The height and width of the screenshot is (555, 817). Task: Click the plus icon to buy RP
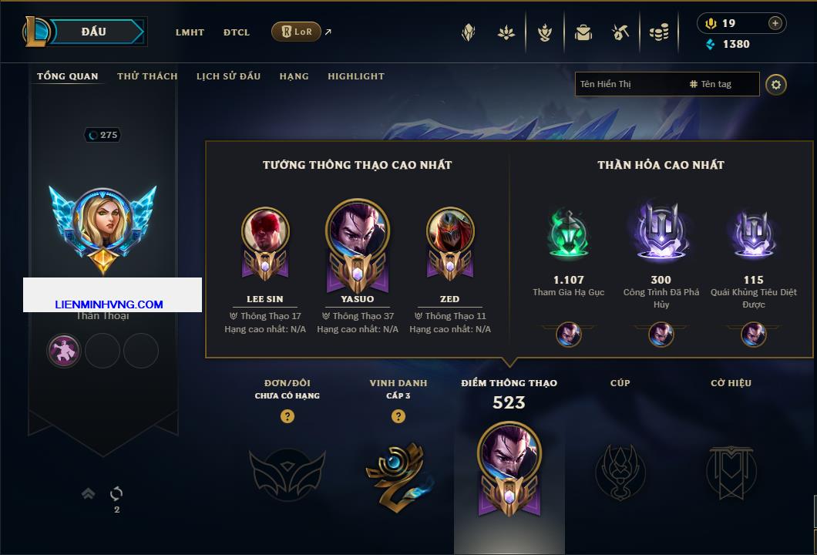coord(775,23)
